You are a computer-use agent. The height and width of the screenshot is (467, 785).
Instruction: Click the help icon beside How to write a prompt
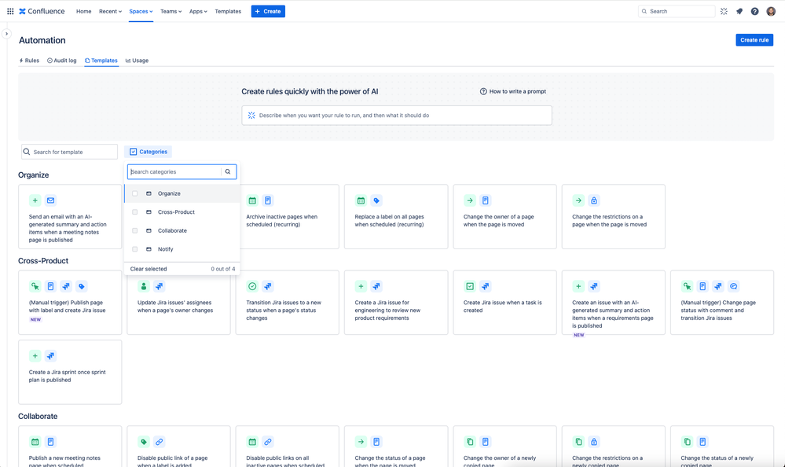[x=483, y=91]
